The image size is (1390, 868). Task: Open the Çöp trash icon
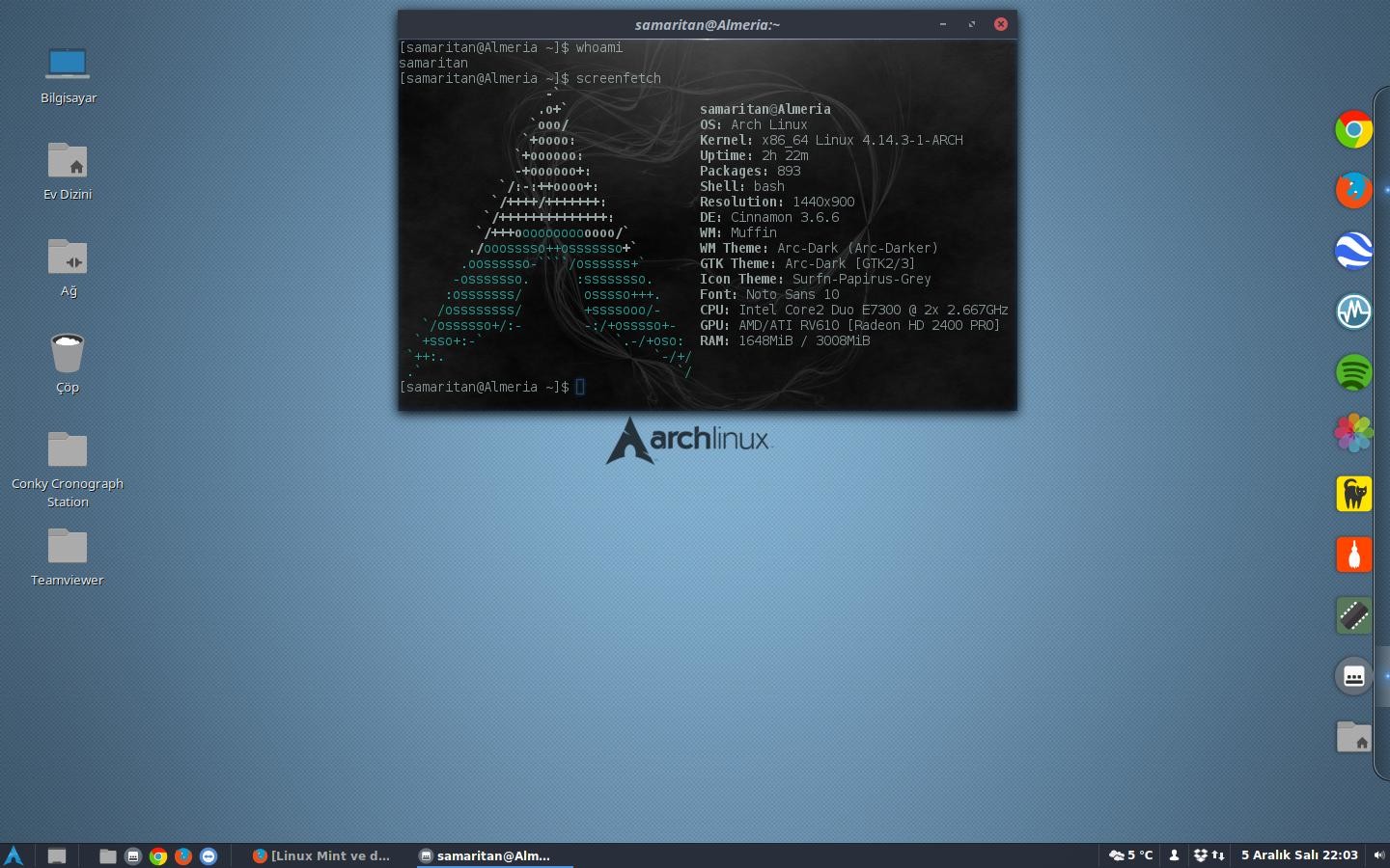[68, 365]
